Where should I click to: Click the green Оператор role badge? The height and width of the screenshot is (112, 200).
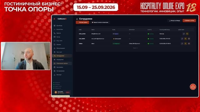[x=116, y=44]
